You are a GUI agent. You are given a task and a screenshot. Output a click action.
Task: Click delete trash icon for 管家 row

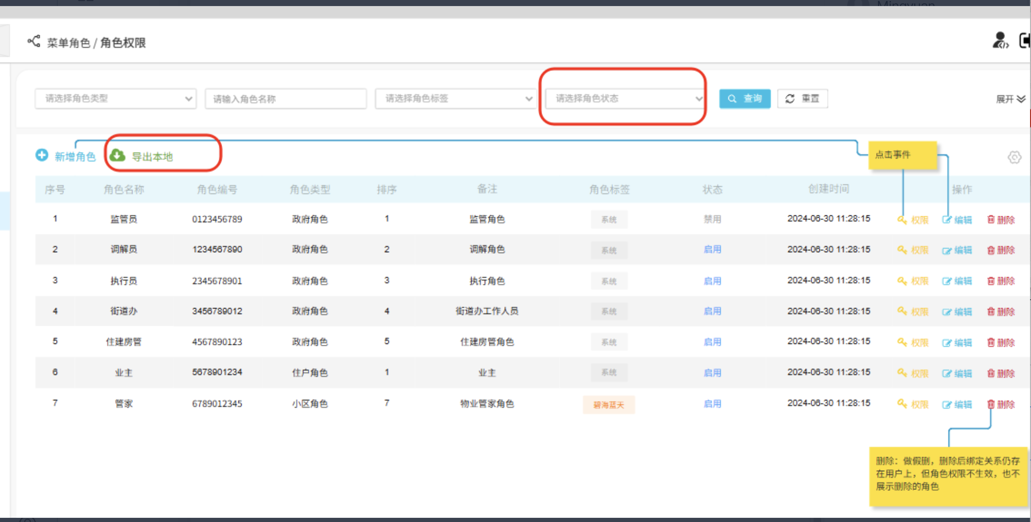tap(991, 404)
